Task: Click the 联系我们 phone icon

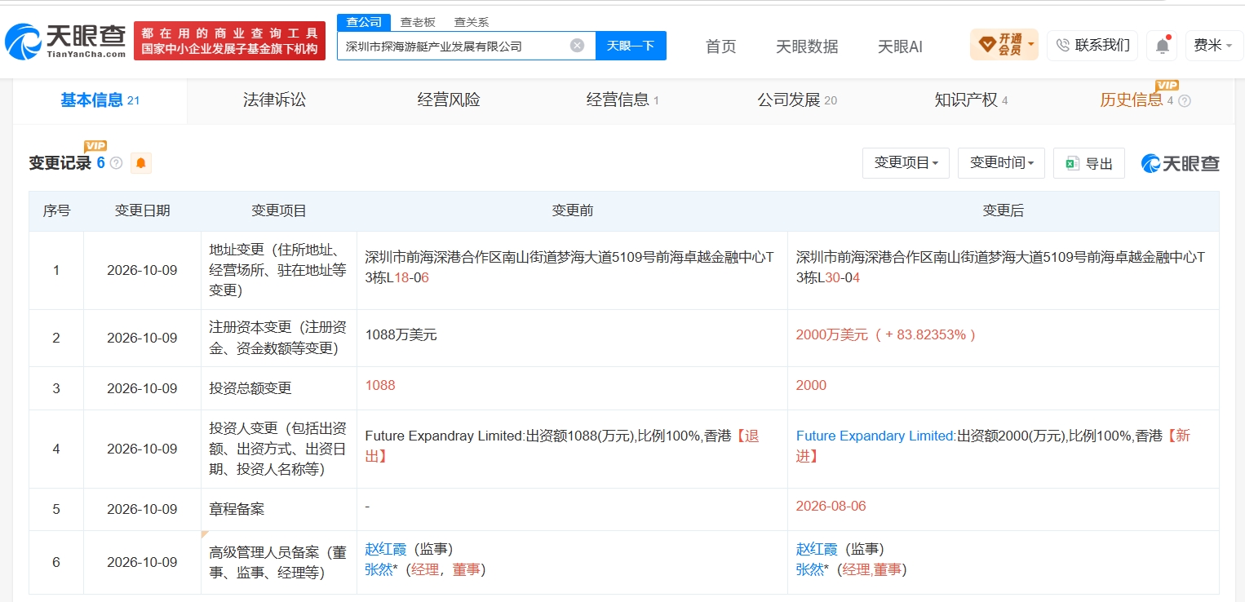Action: click(1062, 46)
